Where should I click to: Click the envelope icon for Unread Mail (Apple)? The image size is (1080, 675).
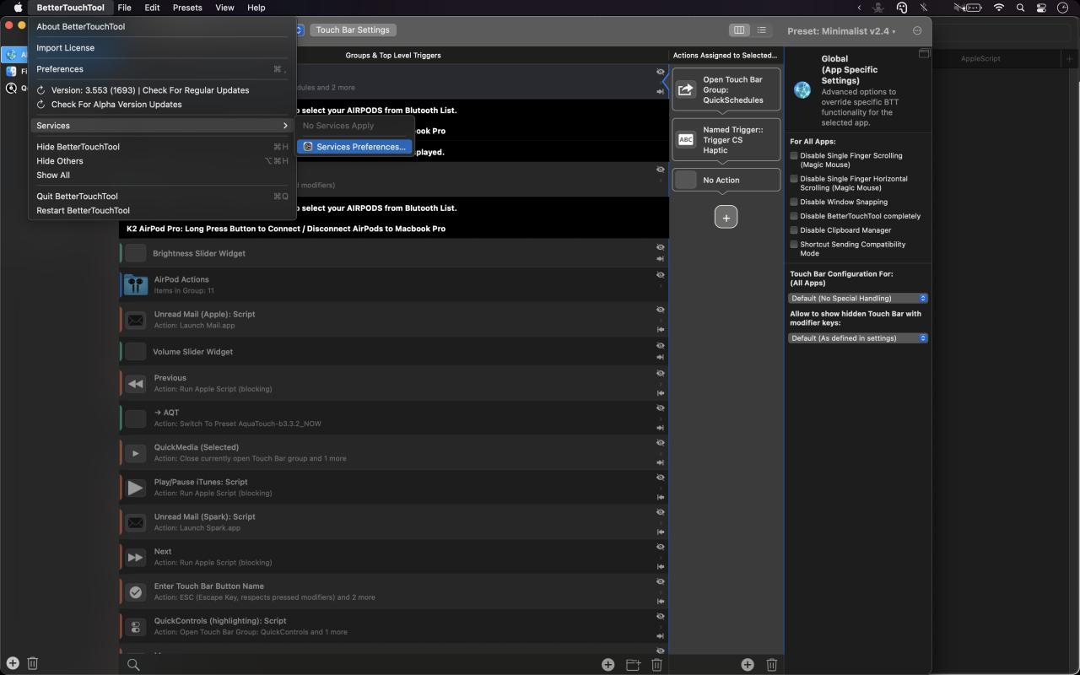(x=136, y=320)
